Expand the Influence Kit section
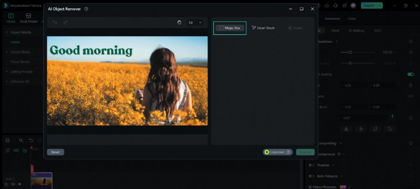420x189 pixels. (7, 82)
